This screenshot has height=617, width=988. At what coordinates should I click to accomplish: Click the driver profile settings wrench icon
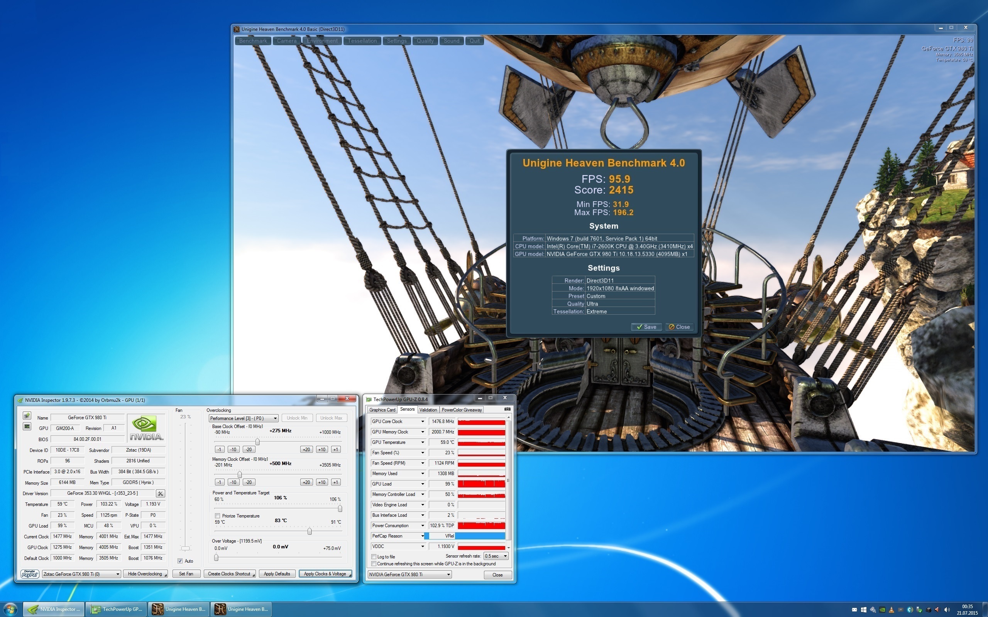coord(161,493)
